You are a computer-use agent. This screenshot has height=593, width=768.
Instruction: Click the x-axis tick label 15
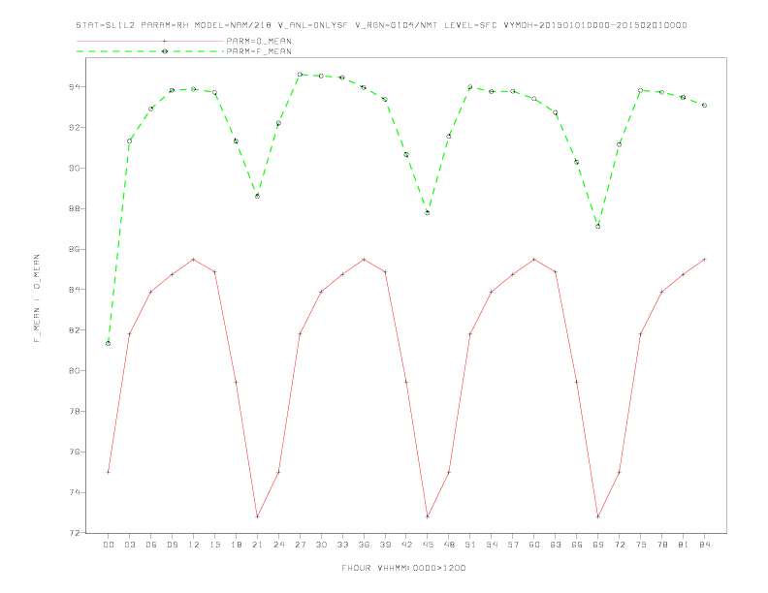[x=214, y=545]
